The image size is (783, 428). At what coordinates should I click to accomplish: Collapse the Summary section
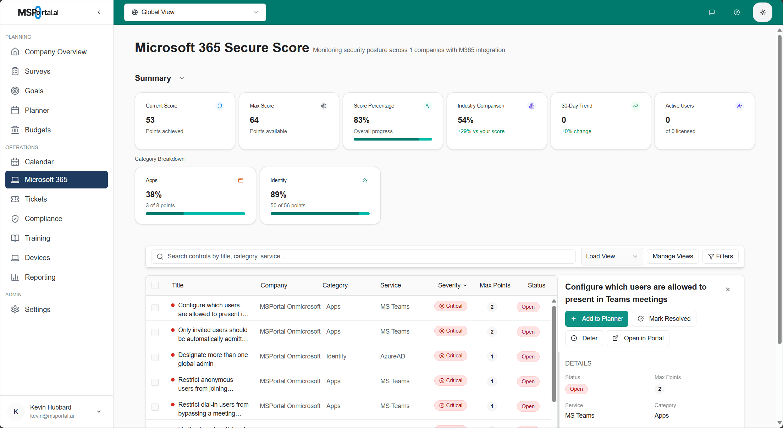[x=182, y=78]
